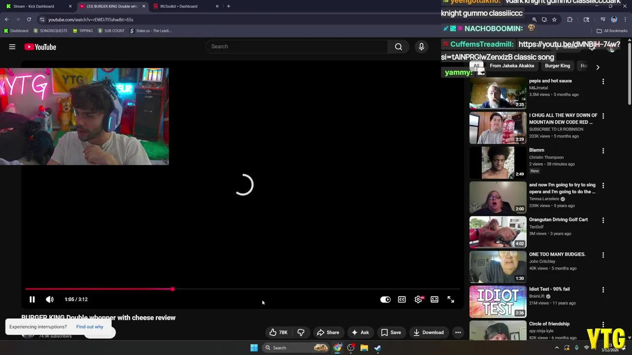Open options menu for Blamm video
This screenshot has width=632, height=355.
603,151
